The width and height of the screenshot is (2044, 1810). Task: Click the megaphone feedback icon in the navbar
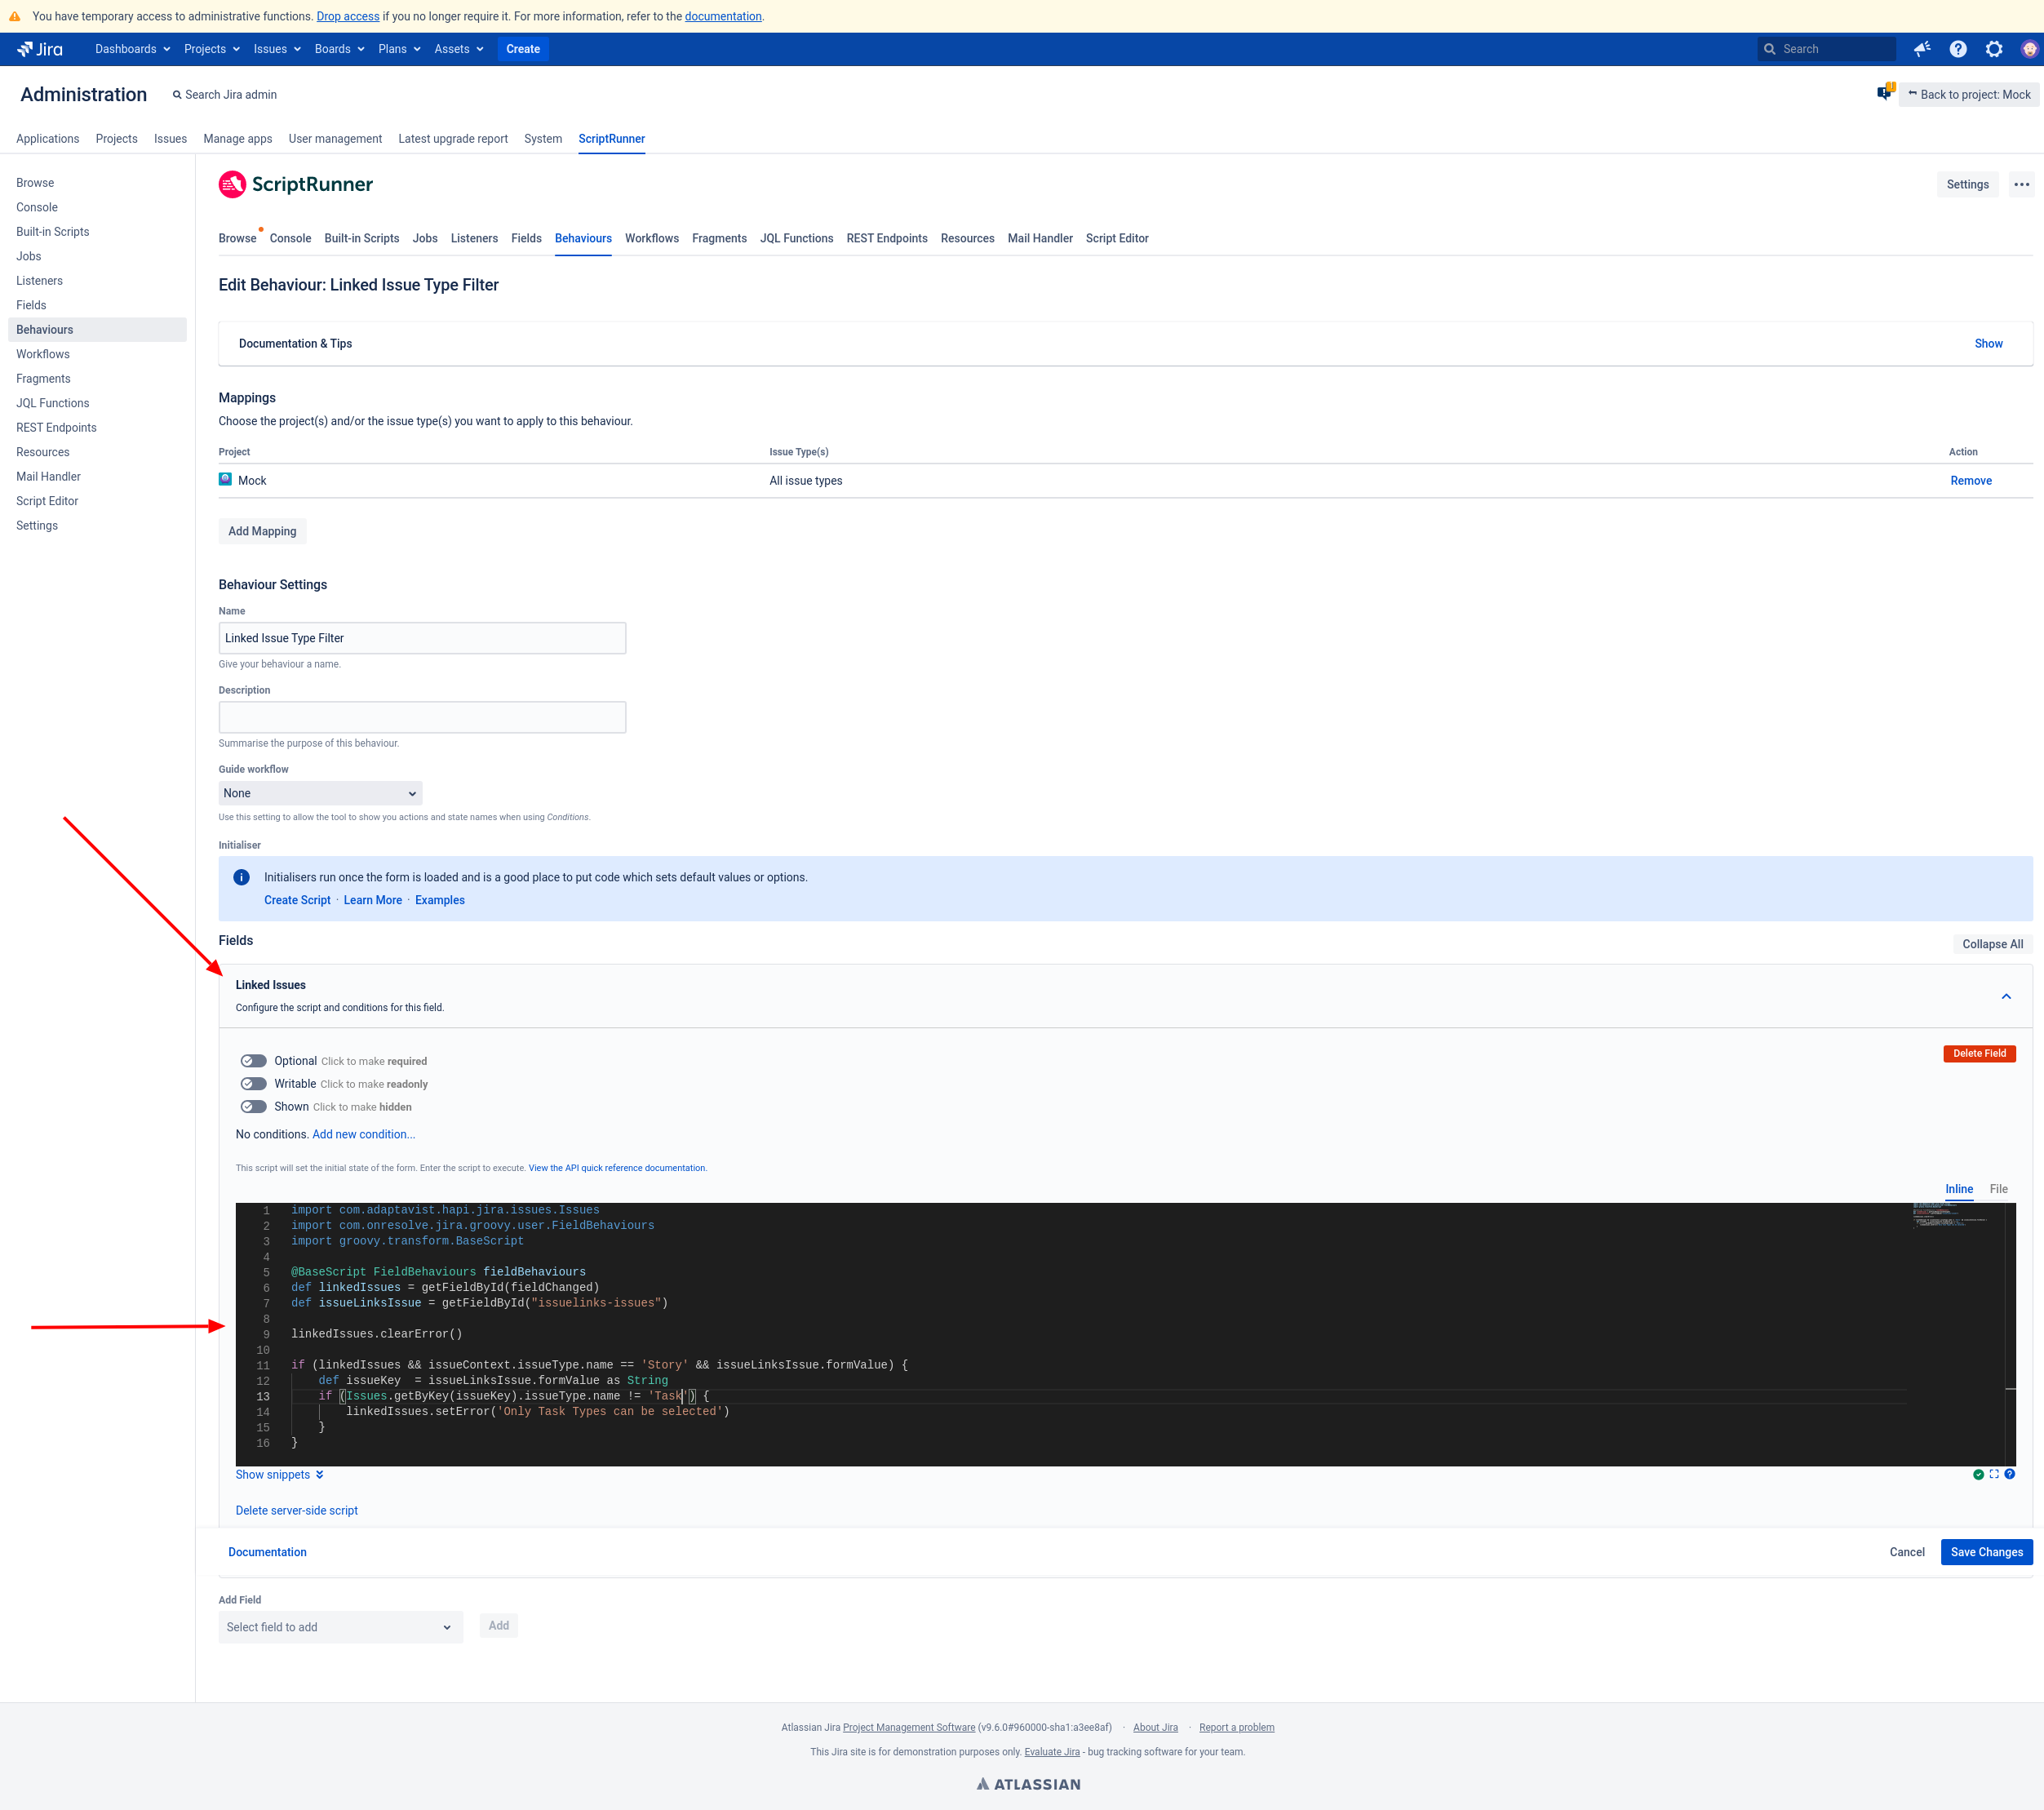[1921, 49]
